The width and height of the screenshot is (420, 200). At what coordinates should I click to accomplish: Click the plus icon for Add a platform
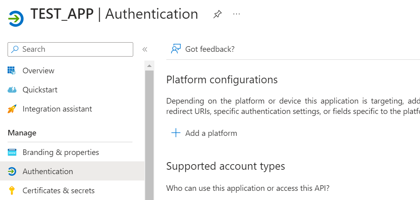click(176, 133)
